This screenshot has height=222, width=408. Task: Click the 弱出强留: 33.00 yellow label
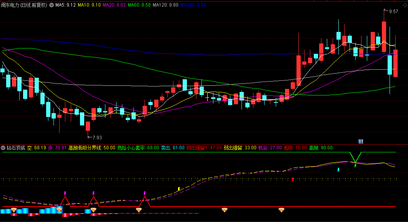[240, 148]
